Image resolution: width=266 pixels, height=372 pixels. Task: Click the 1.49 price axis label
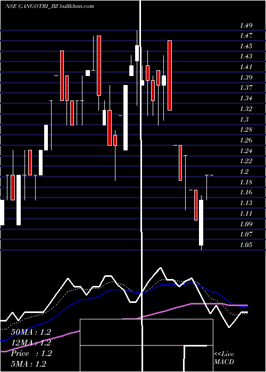pos(246,26)
